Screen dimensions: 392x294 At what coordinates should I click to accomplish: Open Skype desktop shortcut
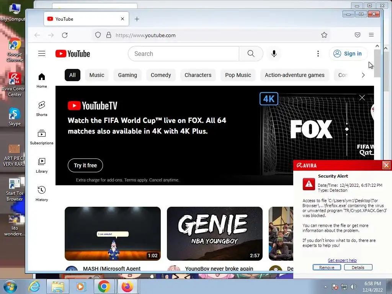[15, 117]
